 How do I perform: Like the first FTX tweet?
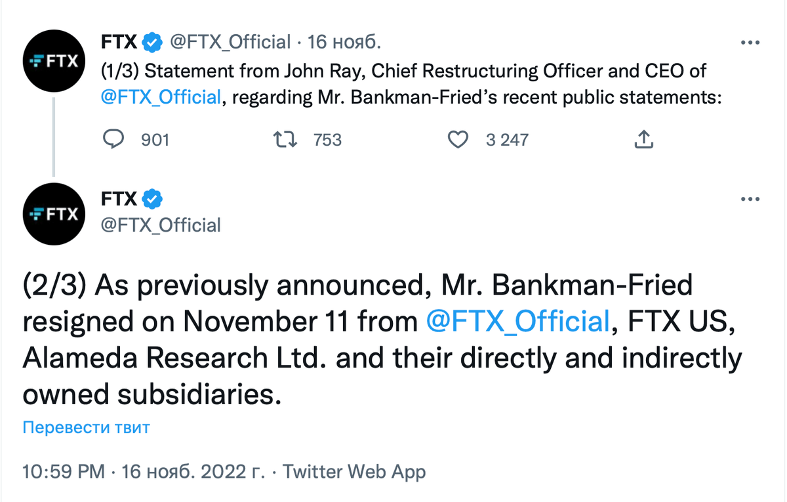457,139
